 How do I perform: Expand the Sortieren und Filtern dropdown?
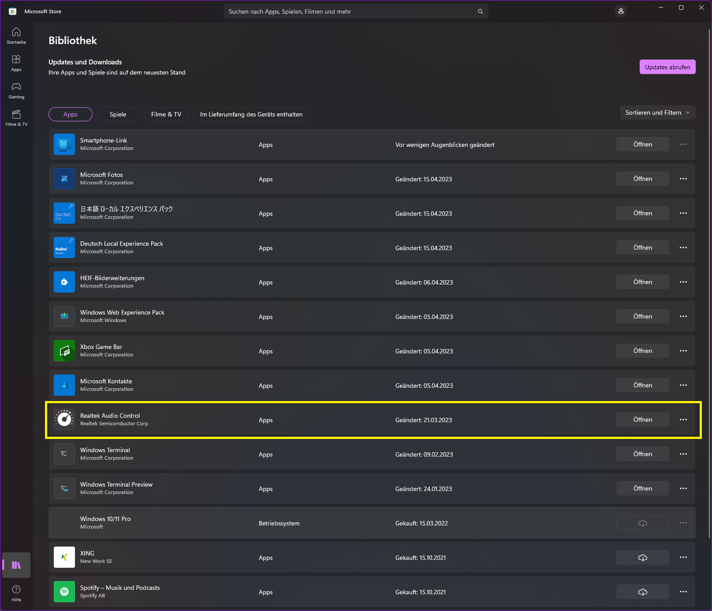pos(657,112)
